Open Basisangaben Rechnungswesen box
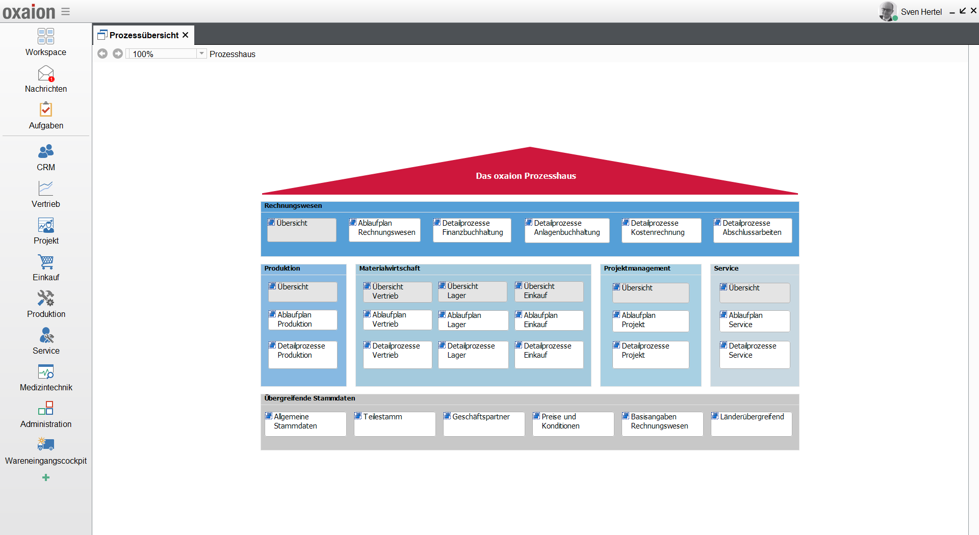The image size is (979, 535). [x=662, y=424]
